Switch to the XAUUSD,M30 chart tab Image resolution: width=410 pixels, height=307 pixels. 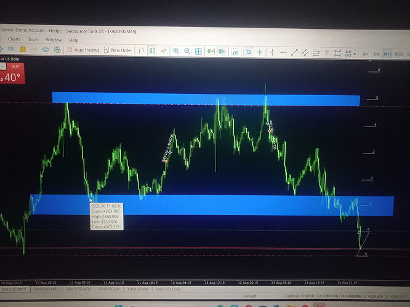(x=79, y=289)
